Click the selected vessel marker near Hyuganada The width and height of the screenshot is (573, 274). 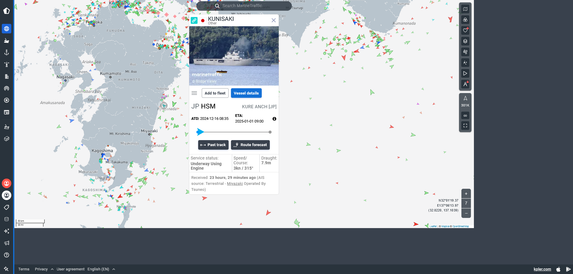coord(164,106)
